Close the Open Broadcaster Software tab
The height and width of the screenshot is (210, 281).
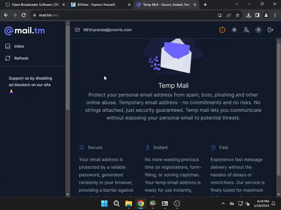64,5
